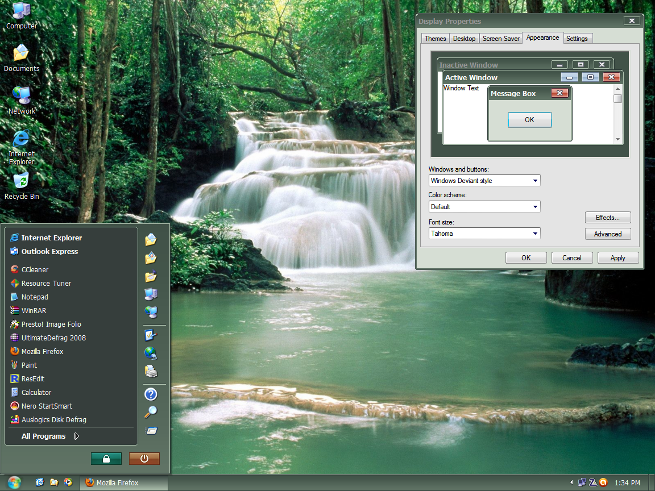Viewport: 655px width, 491px height.
Task: Click the printer icon in Start menu
Action: [151, 372]
